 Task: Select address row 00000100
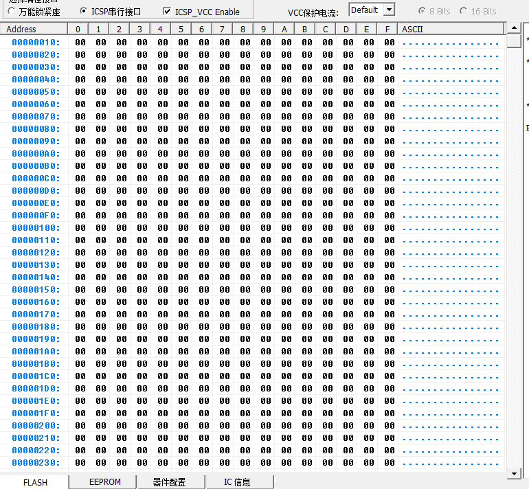coord(36,228)
